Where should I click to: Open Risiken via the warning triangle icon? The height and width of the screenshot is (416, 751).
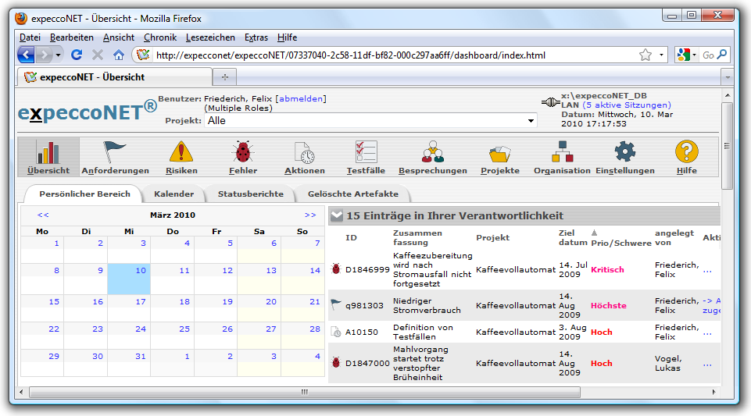click(181, 152)
